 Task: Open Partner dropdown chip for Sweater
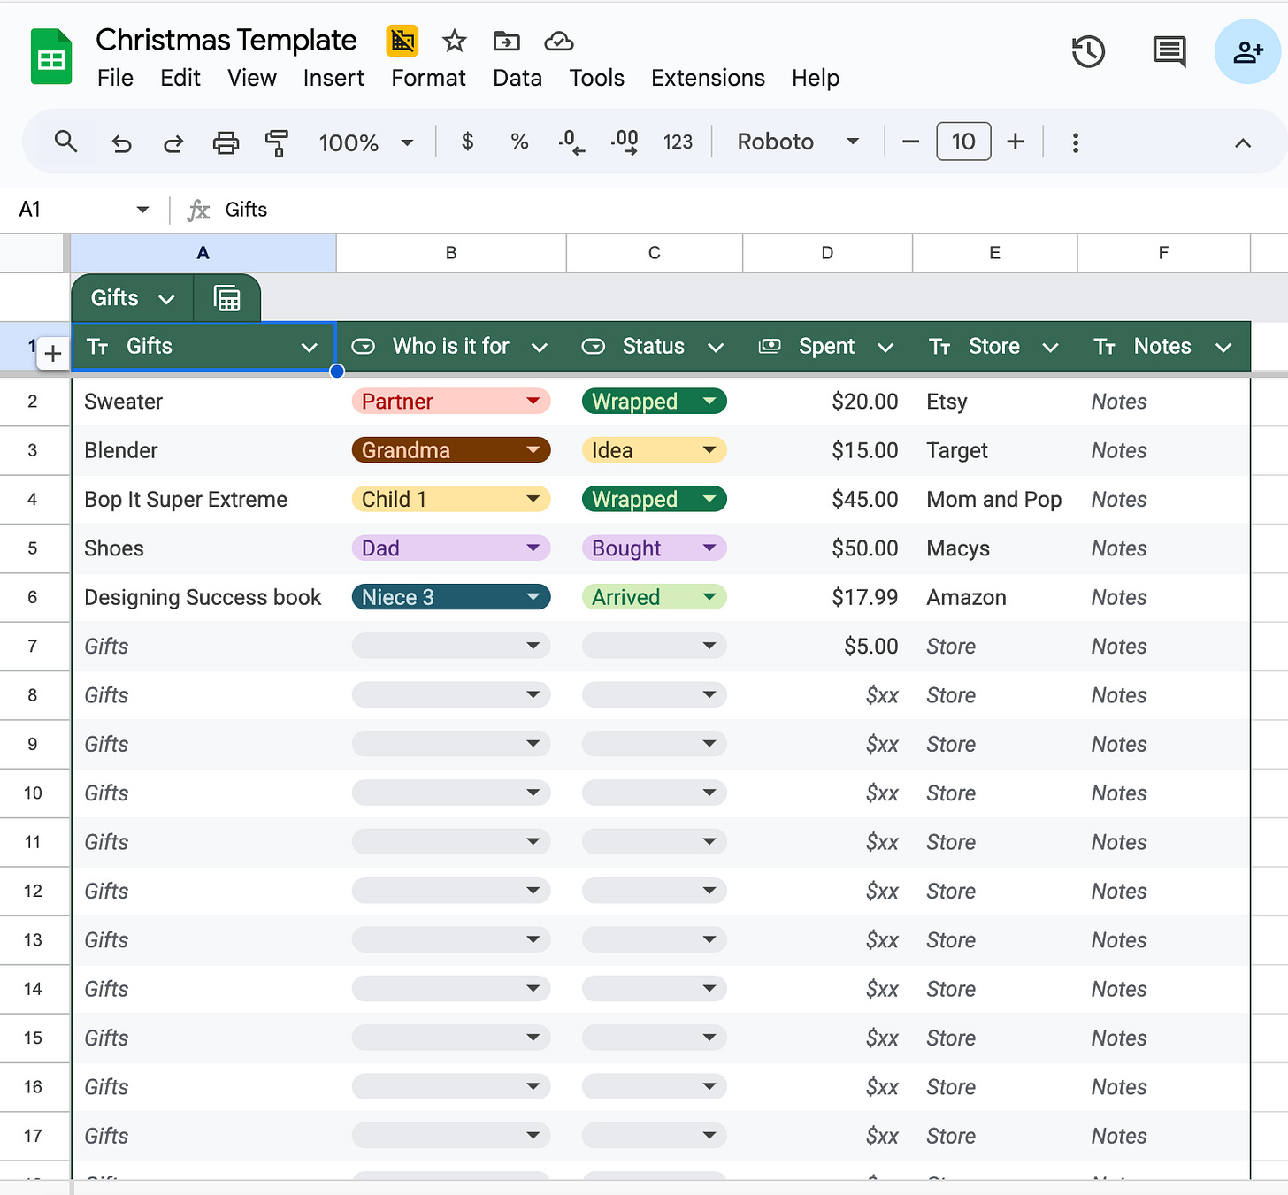[x=451, y=402]
